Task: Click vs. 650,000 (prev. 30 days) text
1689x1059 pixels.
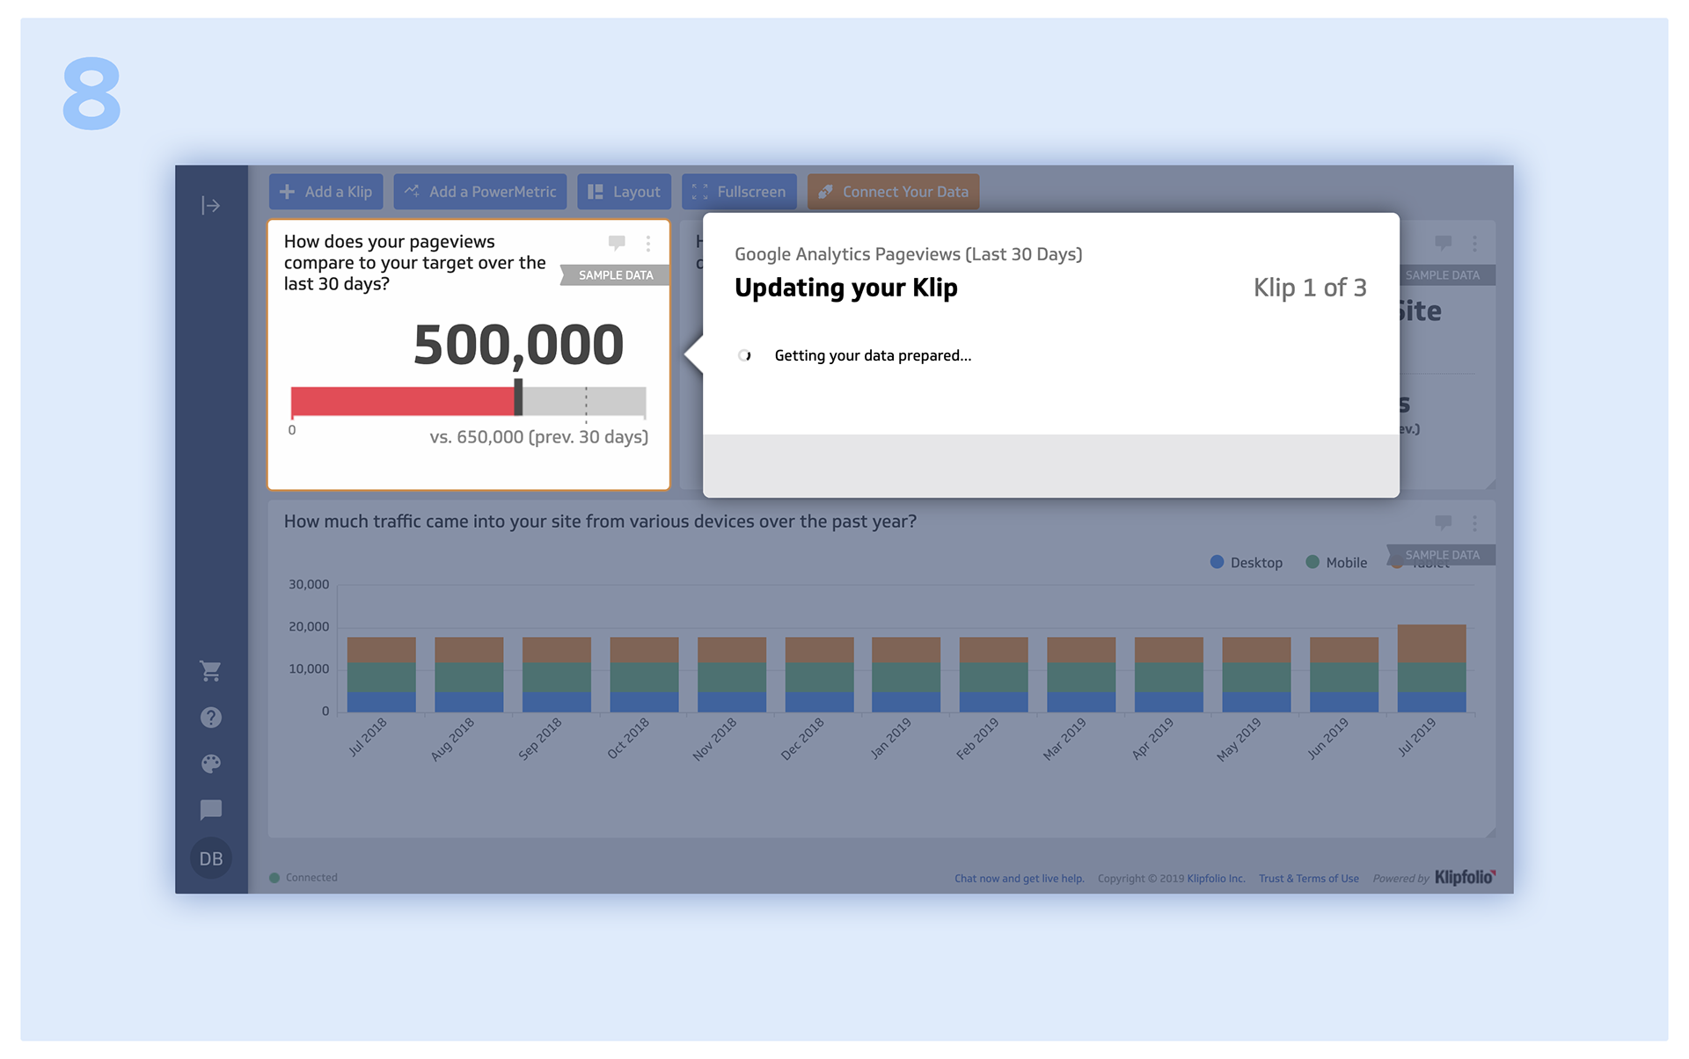Action: pyautogui.click(x=538, y=437)
